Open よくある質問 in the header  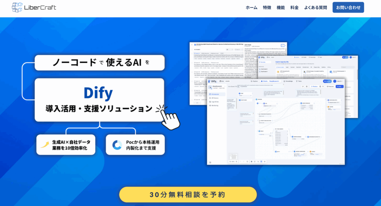click(316, 7)
